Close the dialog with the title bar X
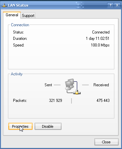Screen dimensions: 122x149 click(117, 5)
